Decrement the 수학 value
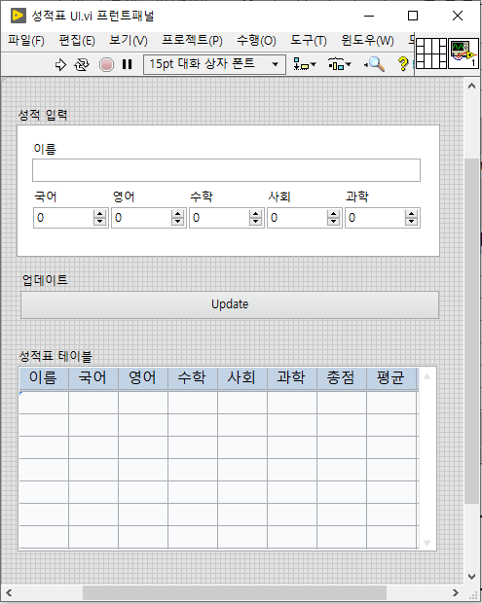The image size is (482, 604). point(256,222)
